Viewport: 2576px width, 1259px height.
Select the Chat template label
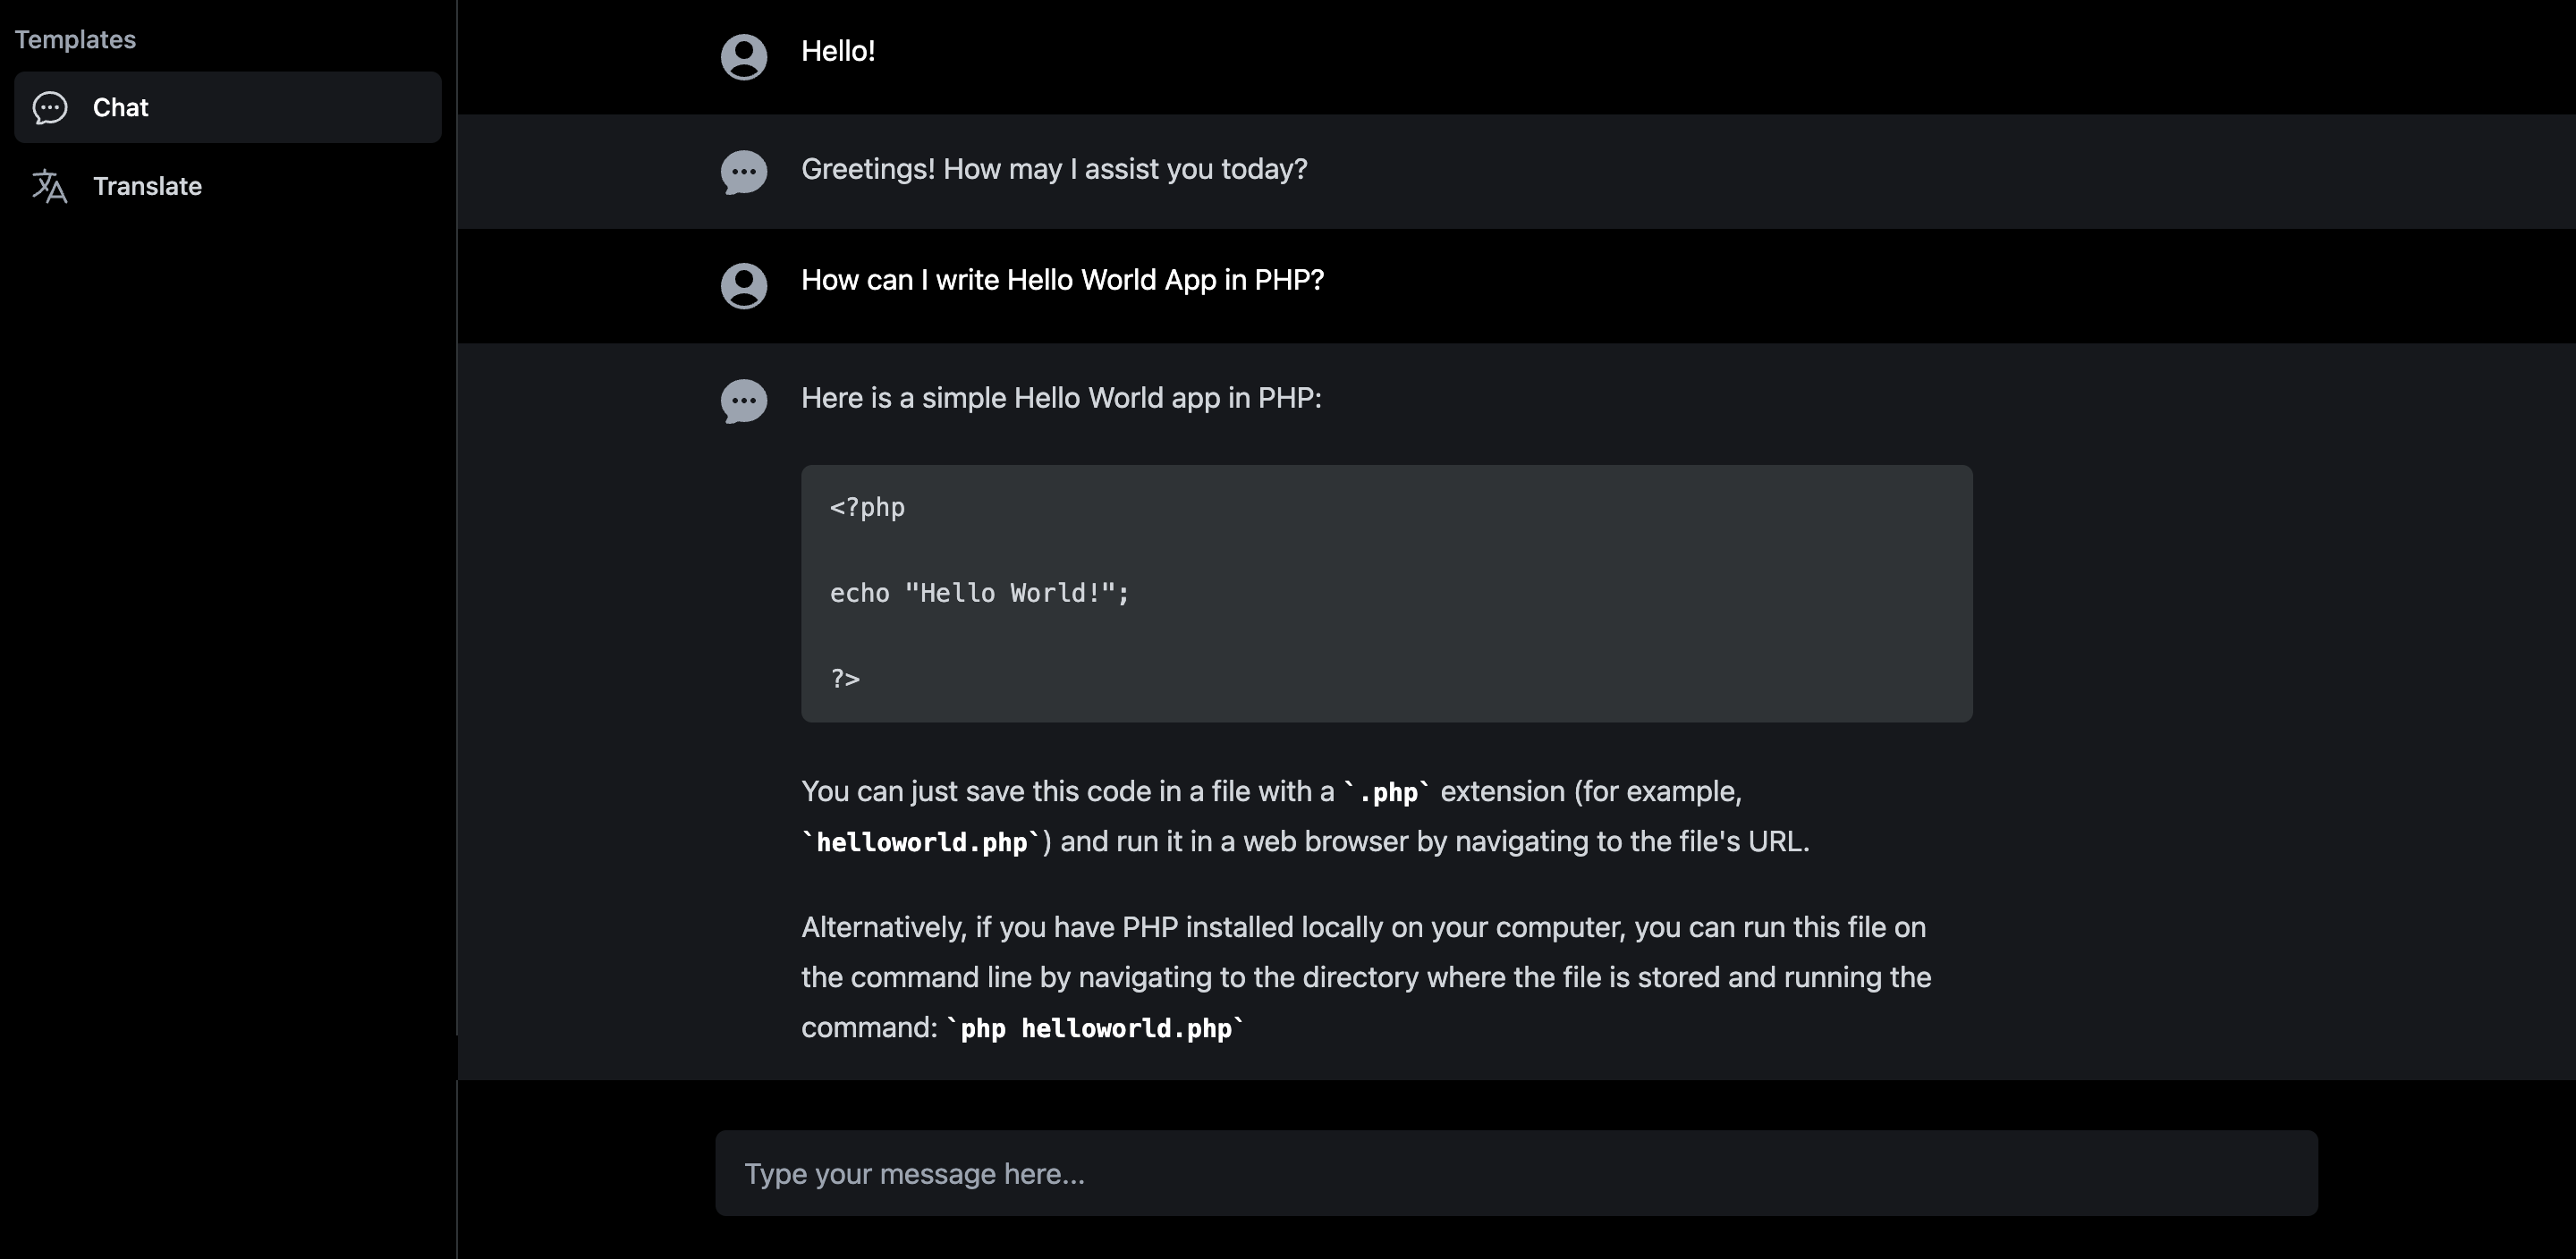[x=120, y=107]
